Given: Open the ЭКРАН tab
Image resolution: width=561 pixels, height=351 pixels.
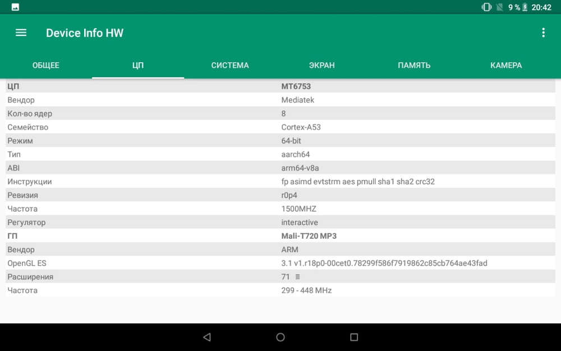Looking at the screenshot, I should click(321, 65).
